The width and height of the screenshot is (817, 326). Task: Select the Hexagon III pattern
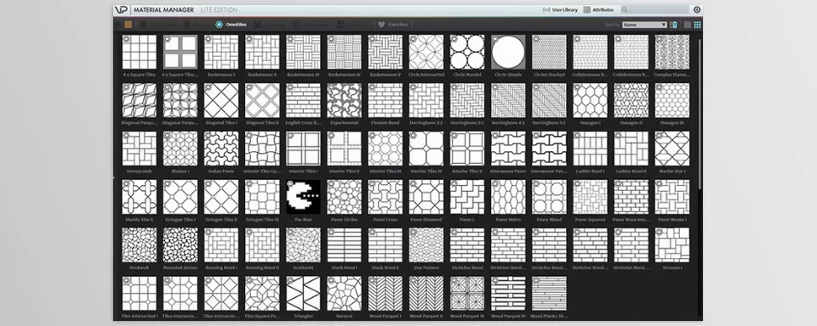click(672, 100)
